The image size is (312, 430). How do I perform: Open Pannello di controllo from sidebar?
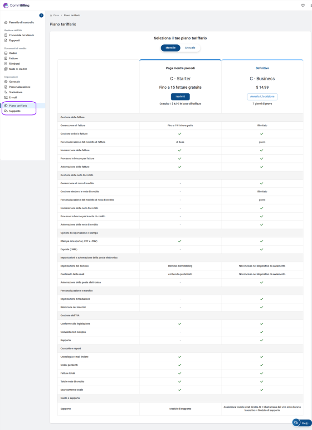coord(21,22)
